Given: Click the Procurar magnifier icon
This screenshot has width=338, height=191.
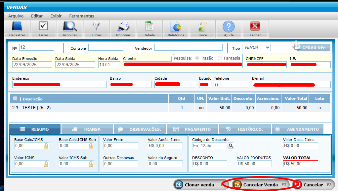Looking at the screenshot, I should coord(70,27).
